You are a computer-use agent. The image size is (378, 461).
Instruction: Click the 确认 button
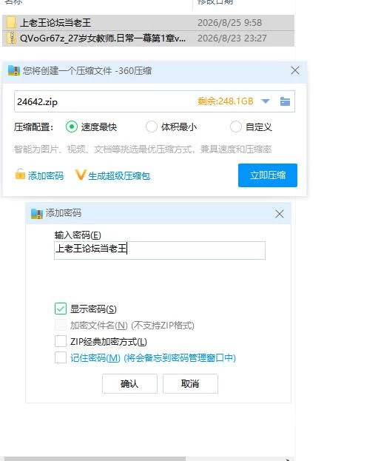129,384
